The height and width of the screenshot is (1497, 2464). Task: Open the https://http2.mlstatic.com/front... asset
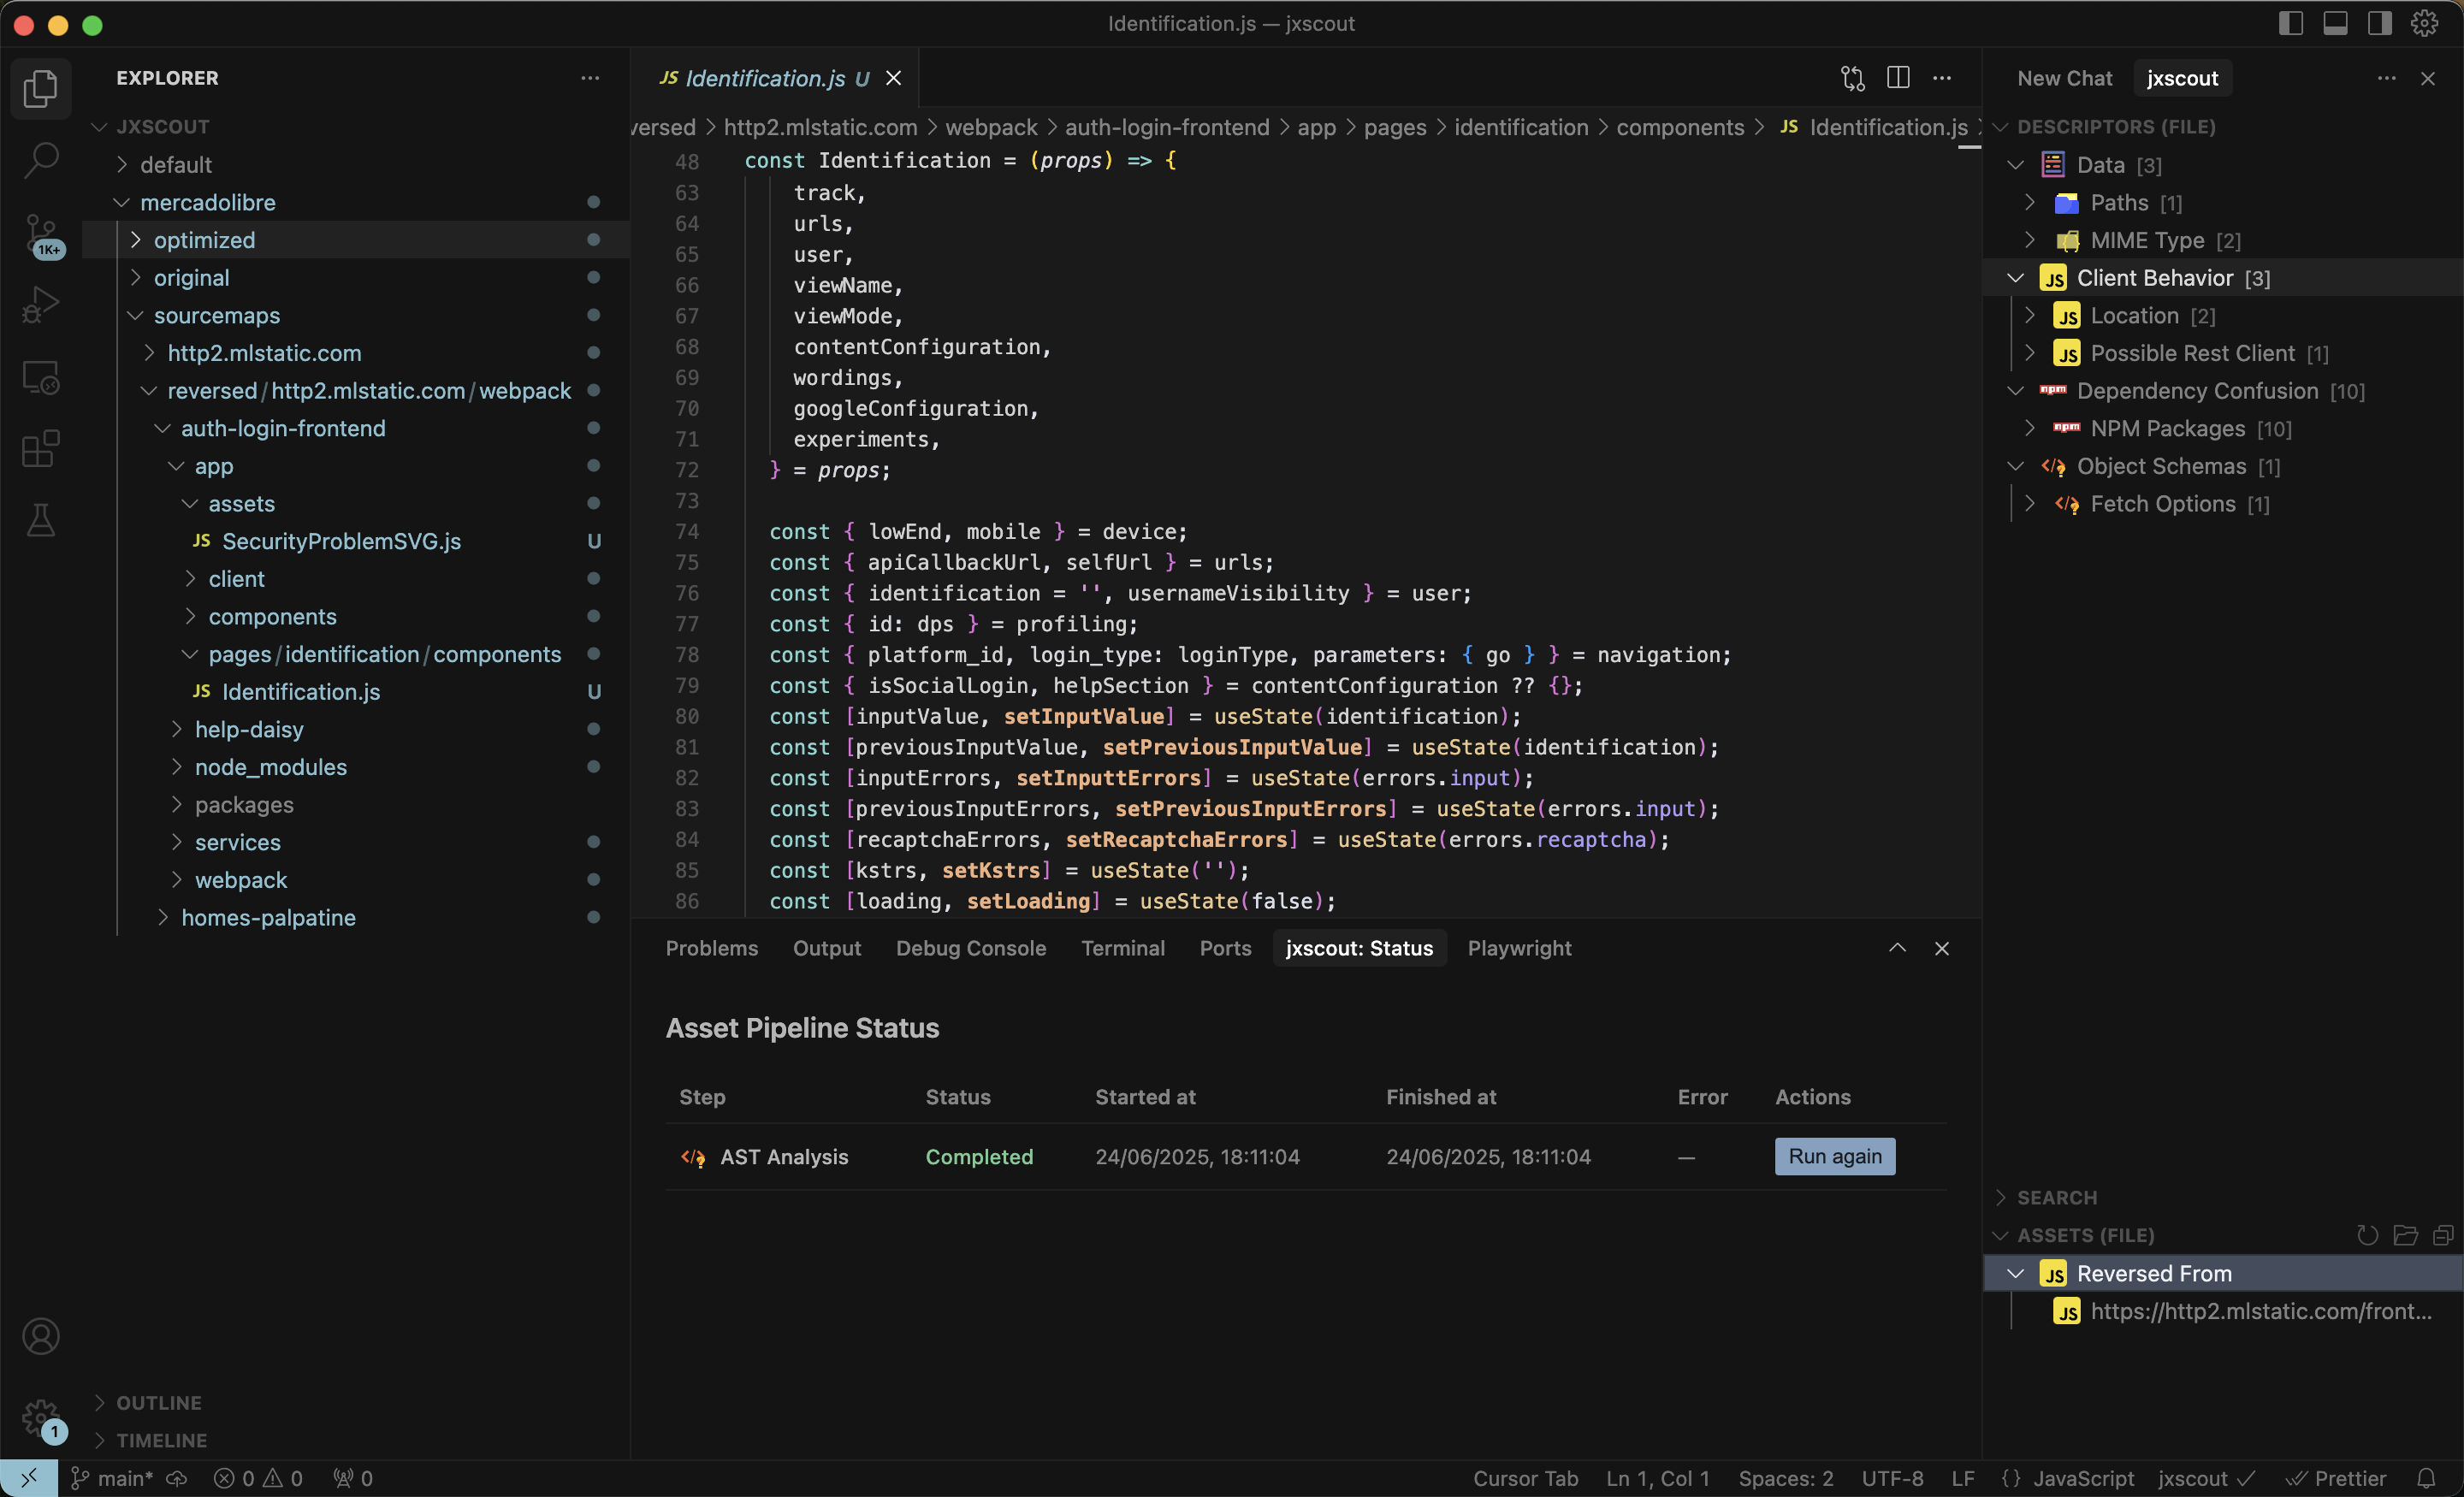pos(2224,1311)
